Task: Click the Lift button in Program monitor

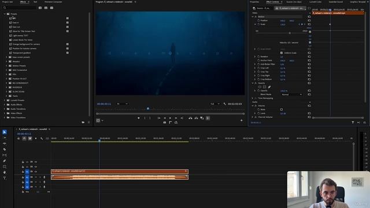Action: coord(190,118)
